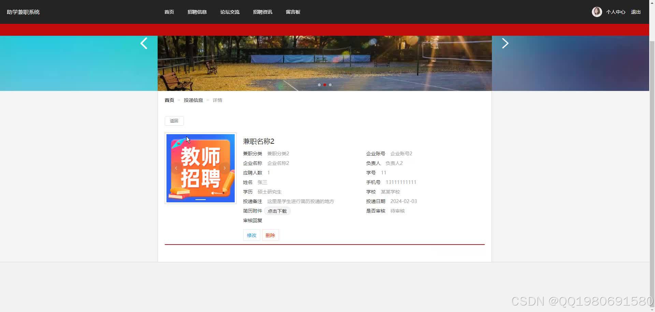Open the 招聘信息 navigation menu
This screenshot has width=655, height=312.
click(197, 12)
